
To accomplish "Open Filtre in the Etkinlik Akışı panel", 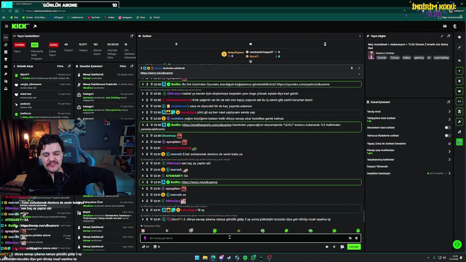I will click(x=60, y=66).
